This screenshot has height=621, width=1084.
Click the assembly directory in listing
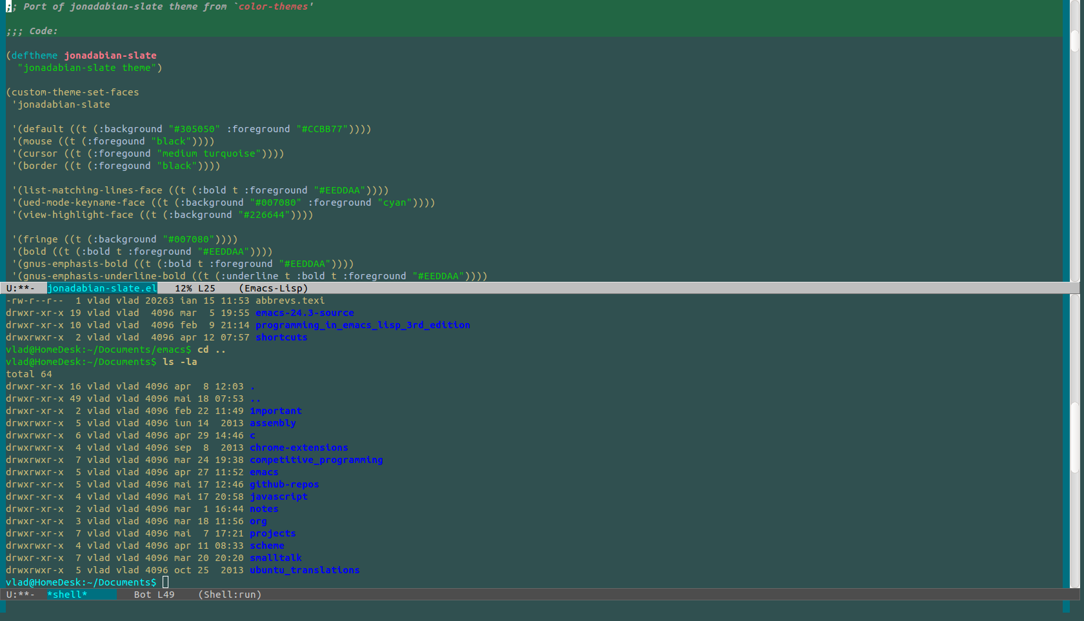click(273, 423)
